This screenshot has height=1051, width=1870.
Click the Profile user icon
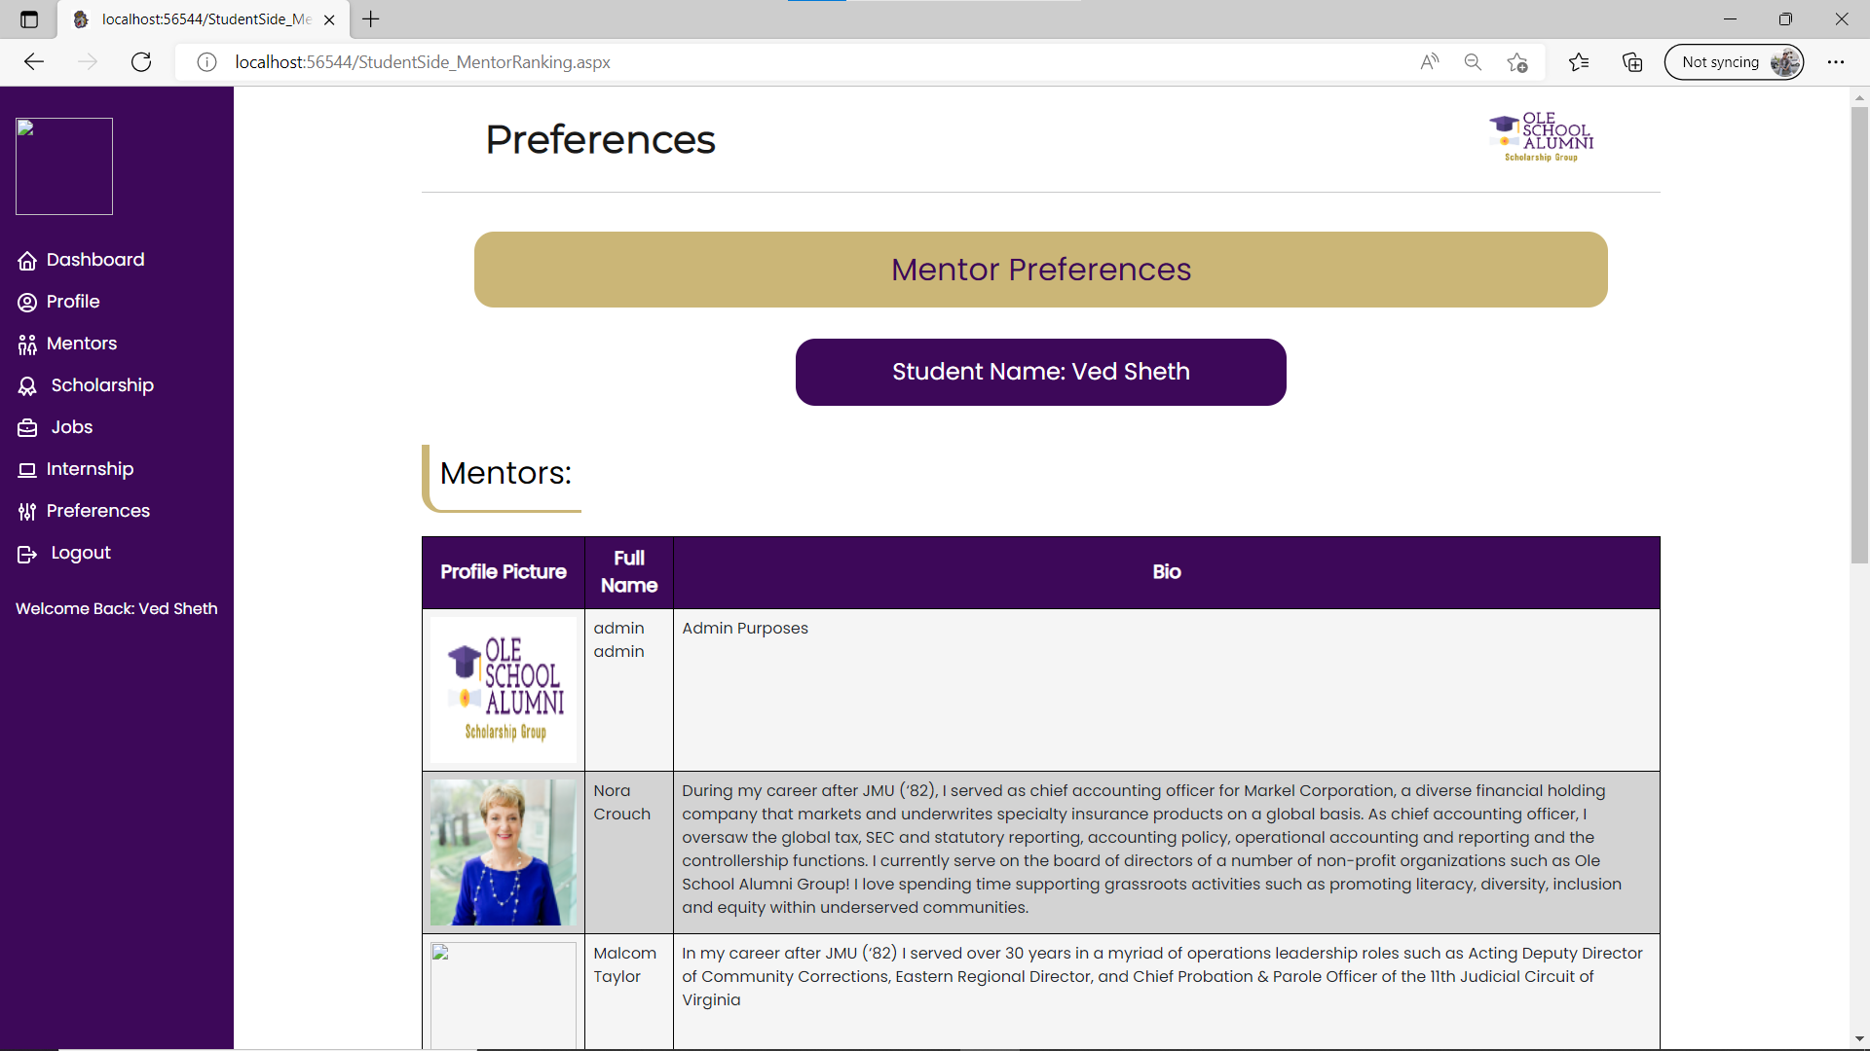tap(27, 303)
